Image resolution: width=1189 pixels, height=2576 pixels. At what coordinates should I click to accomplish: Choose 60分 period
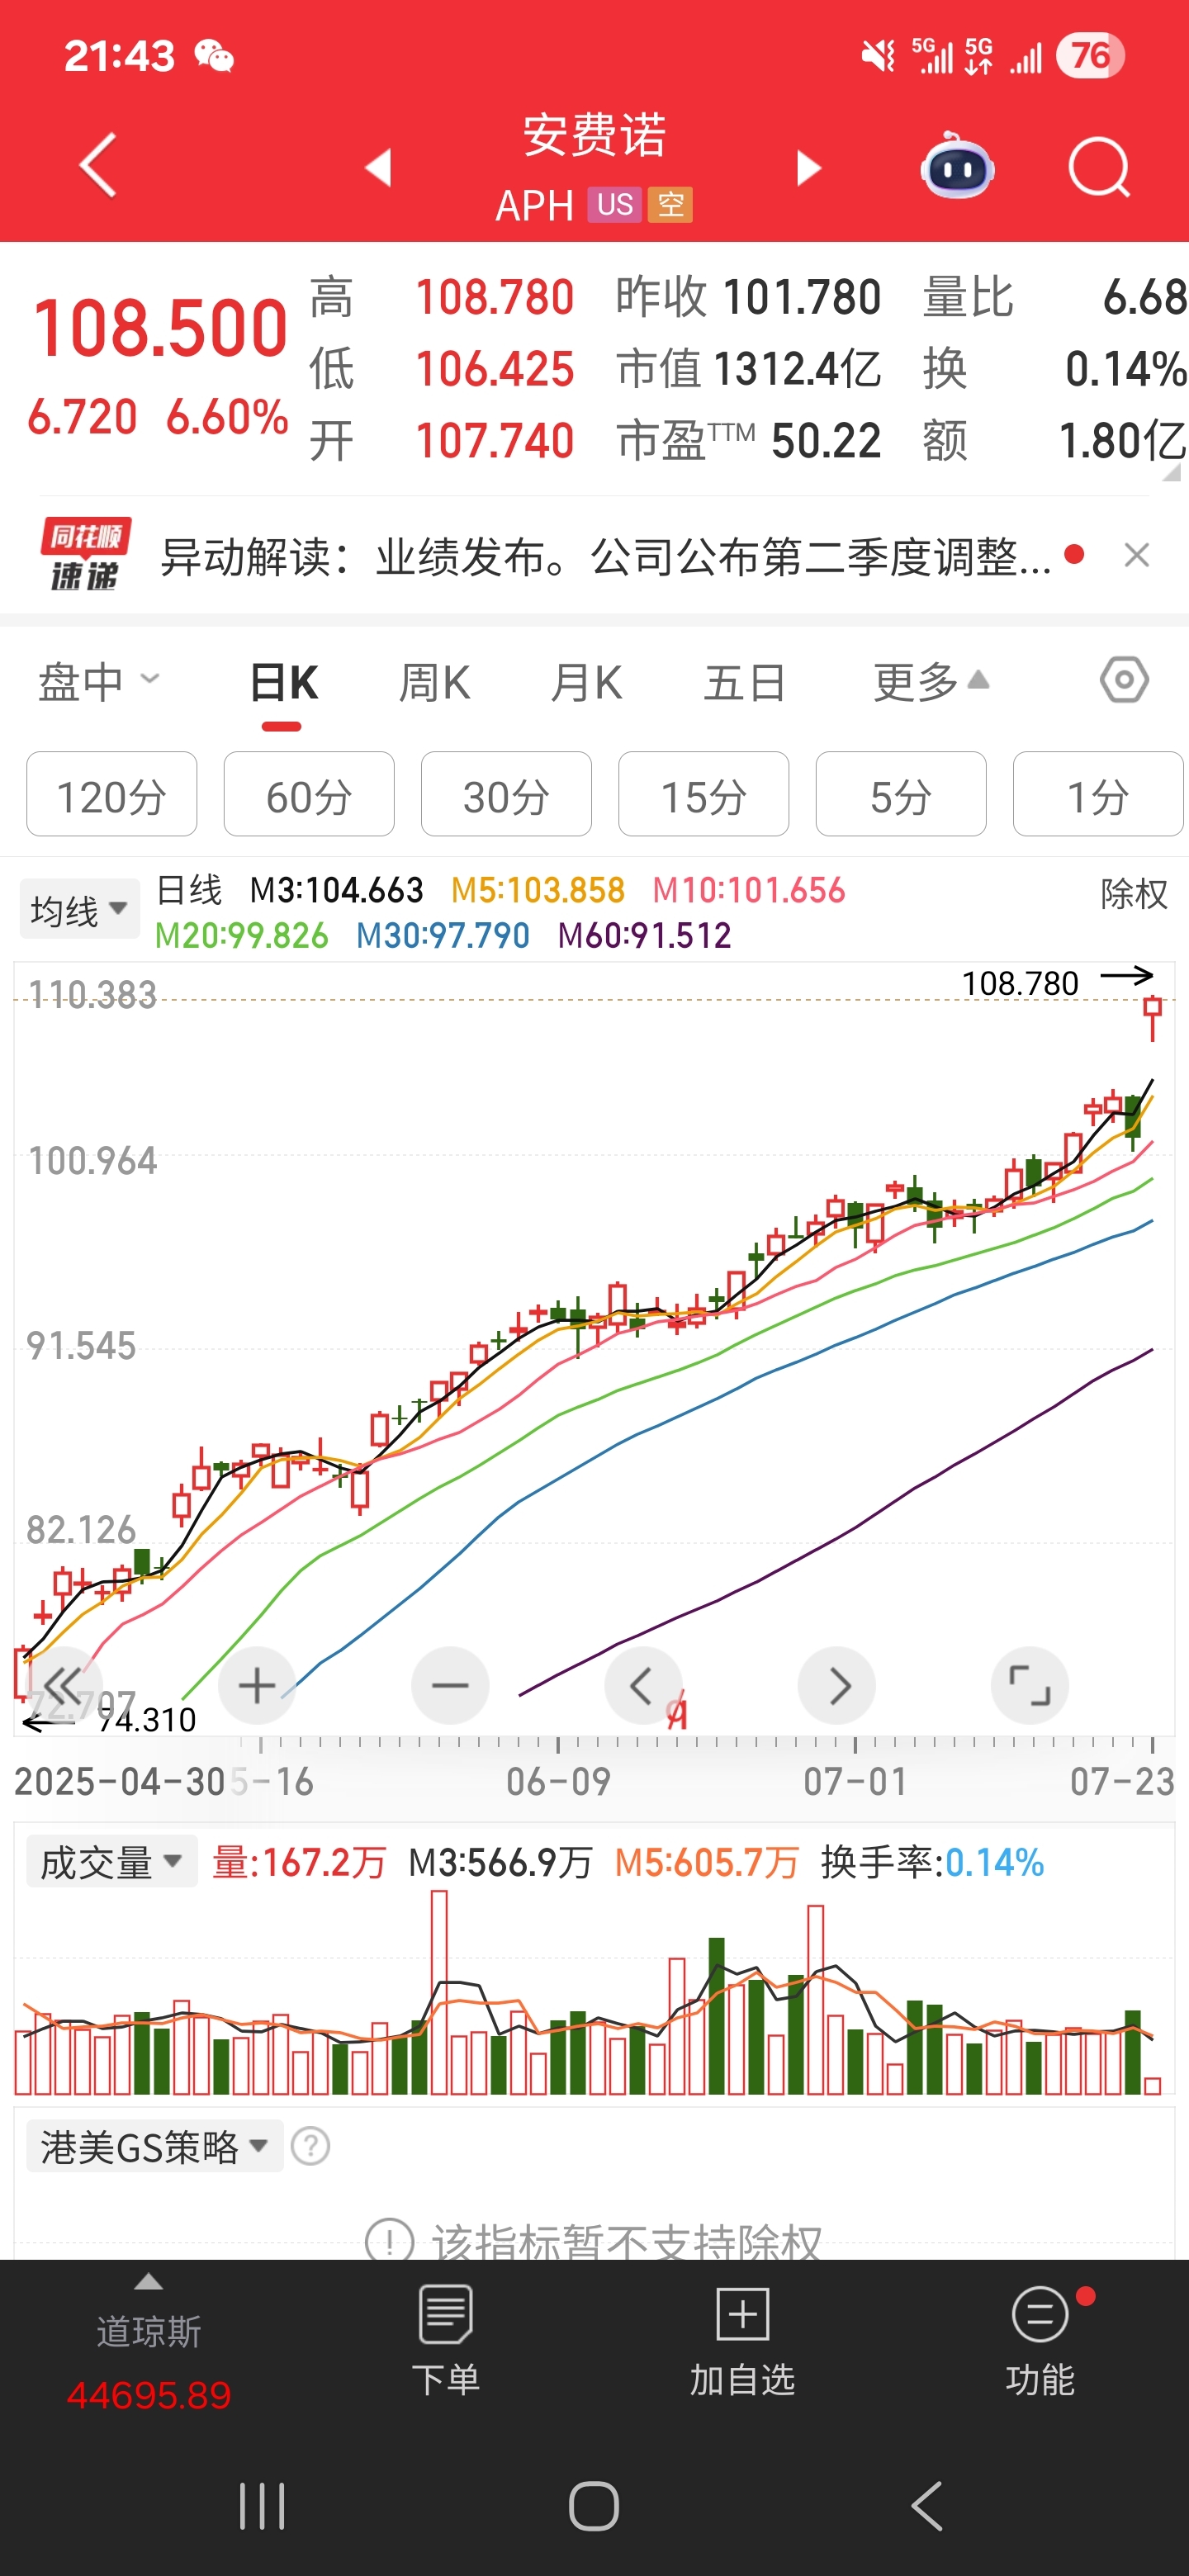click(309, 795)
